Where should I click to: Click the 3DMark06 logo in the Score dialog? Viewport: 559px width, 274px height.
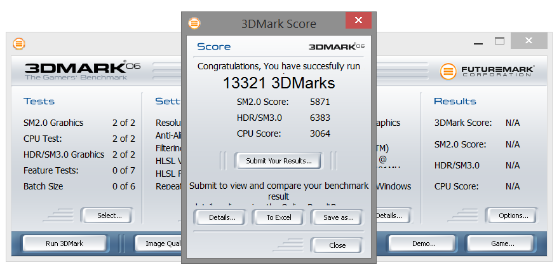[x=337, y=46]
